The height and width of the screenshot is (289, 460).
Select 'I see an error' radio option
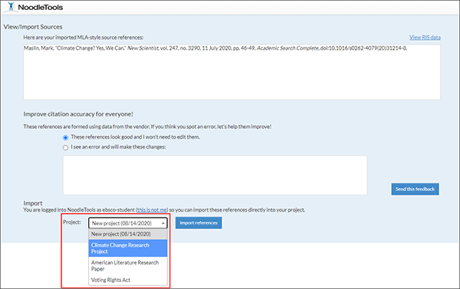tap(65, 148)
